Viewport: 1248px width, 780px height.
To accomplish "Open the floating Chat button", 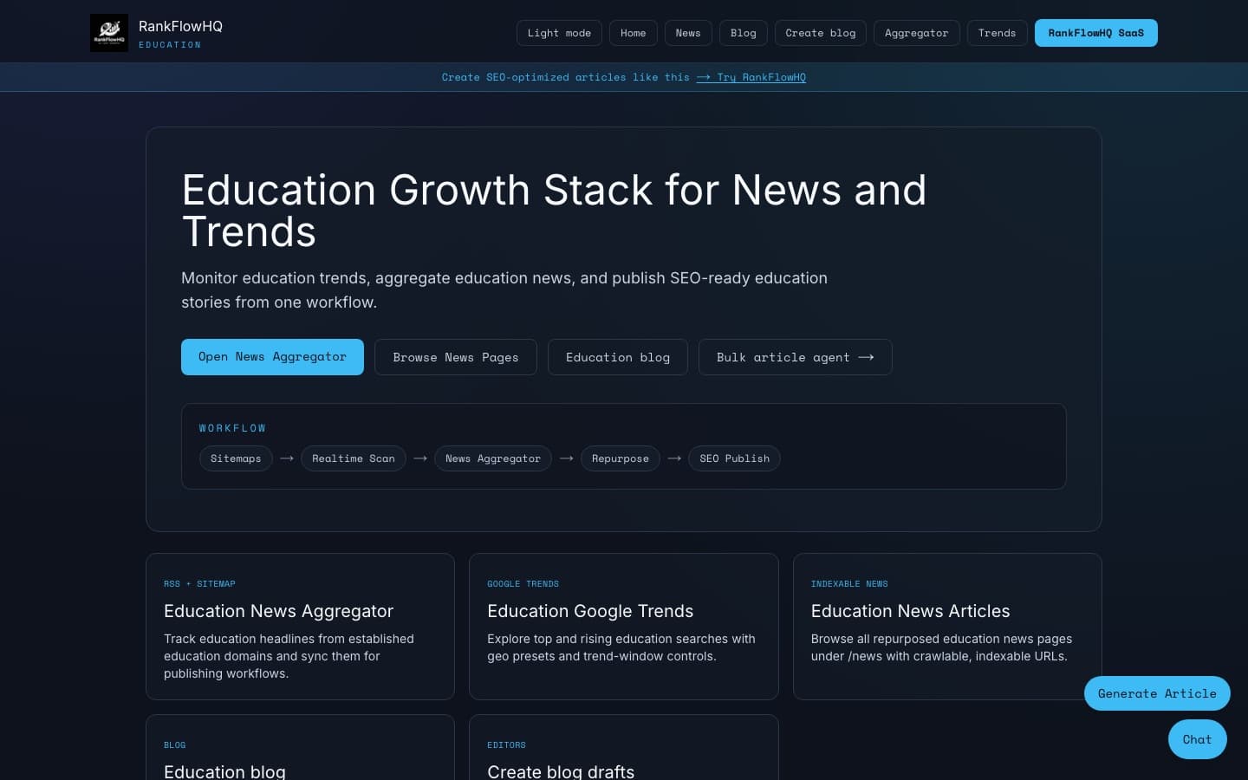I will [x=1198, y=739].
